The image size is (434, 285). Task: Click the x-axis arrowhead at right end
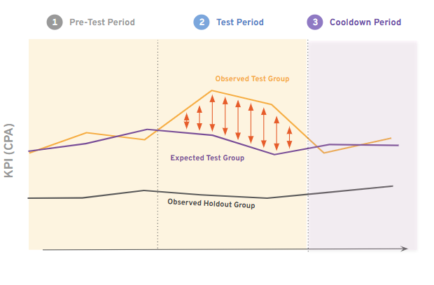405,248
